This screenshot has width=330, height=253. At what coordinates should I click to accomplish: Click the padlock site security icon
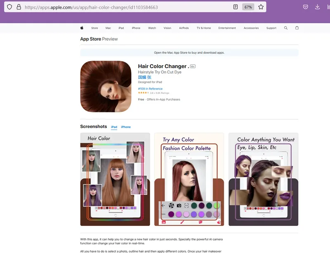tap(19, 7)
